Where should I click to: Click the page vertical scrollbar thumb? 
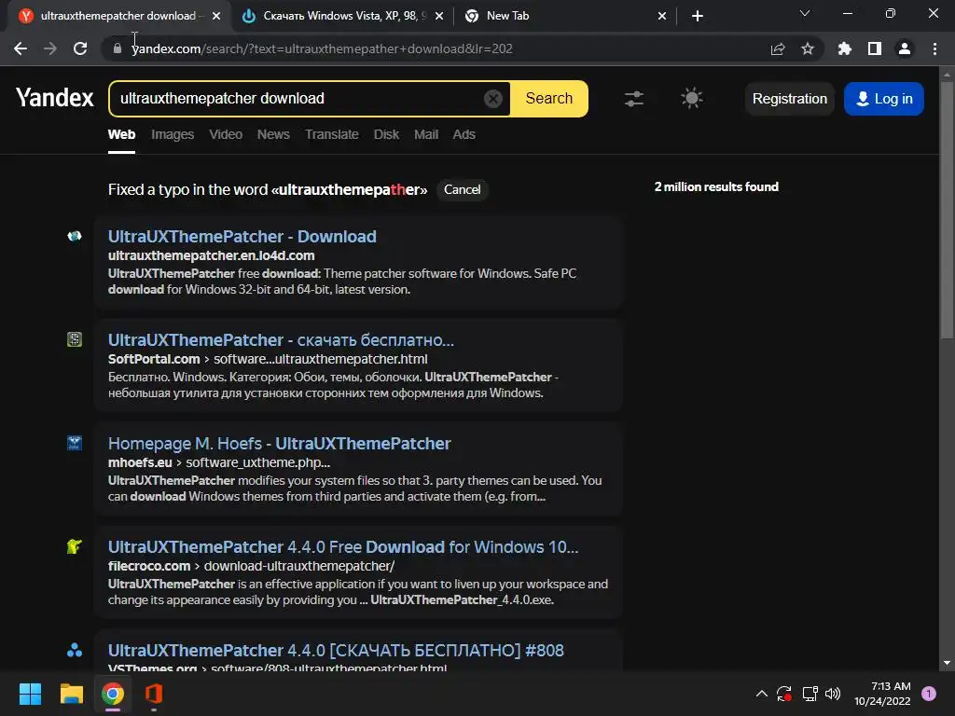pos(947,210)
